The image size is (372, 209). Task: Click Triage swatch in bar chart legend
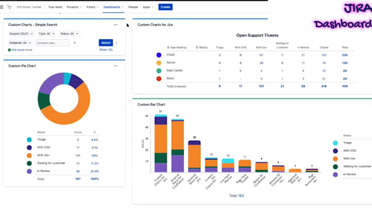[x=335, y=143]
